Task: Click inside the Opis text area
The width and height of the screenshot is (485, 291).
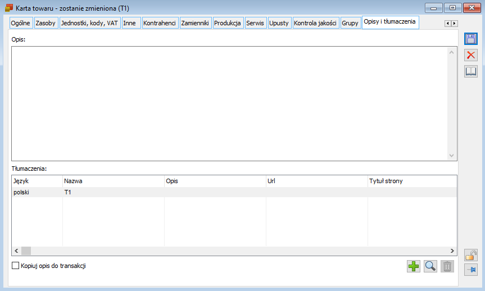Action: [229, 103]
